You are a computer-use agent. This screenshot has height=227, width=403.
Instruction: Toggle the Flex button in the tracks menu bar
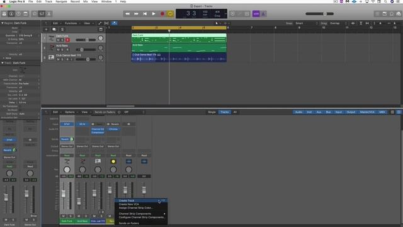pos(106,23)
